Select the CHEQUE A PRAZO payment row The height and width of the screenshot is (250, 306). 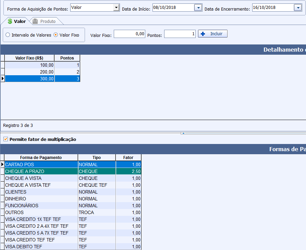(x=41, y=171)
